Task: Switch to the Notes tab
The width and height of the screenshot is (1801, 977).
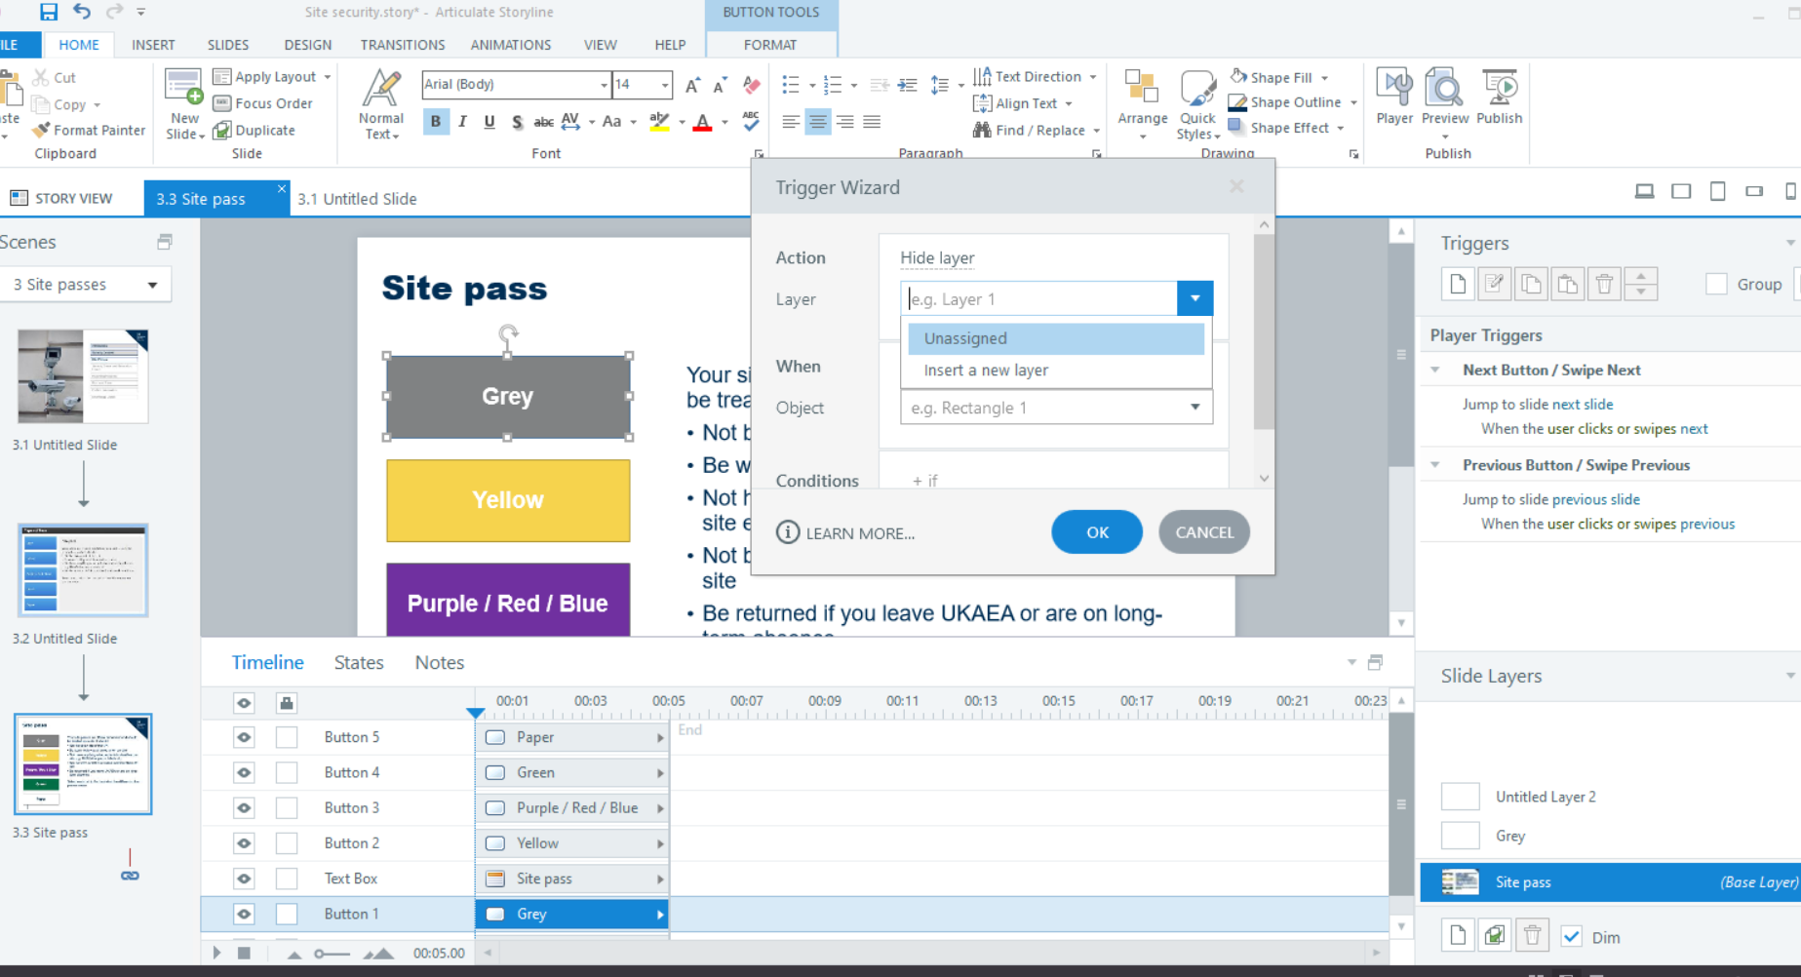Action: click(440, 663)
